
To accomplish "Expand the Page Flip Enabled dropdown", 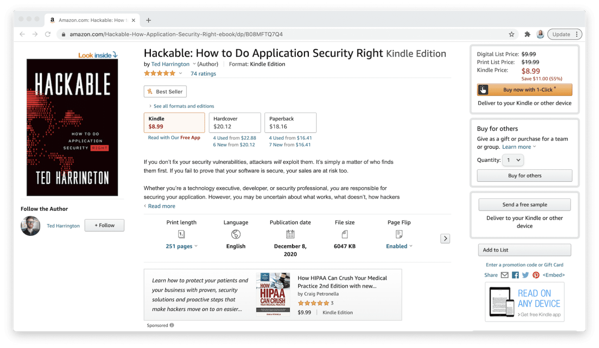I will click(399, 246).
